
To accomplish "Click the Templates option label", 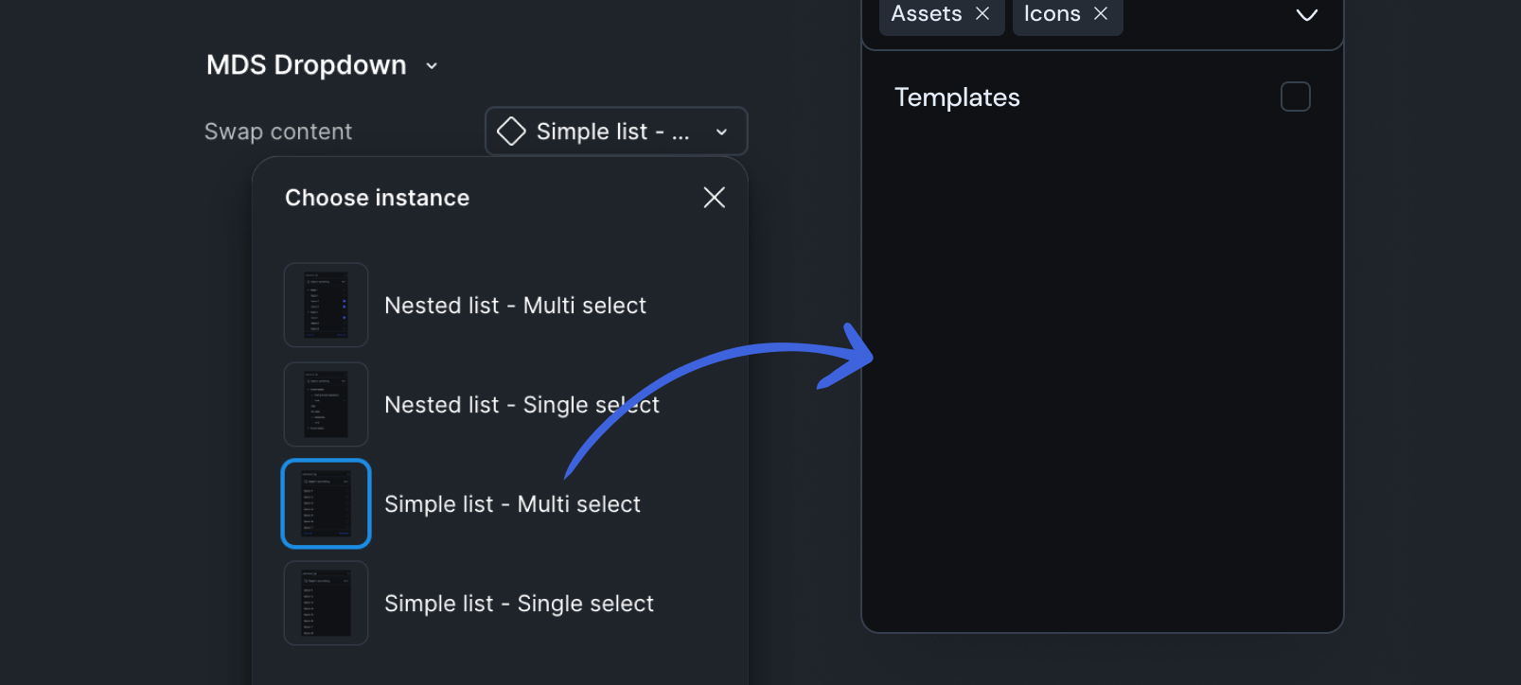I will pos(957,97).
